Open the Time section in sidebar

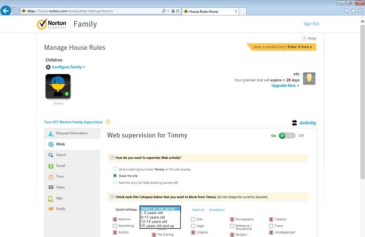[x=72, y=176]
